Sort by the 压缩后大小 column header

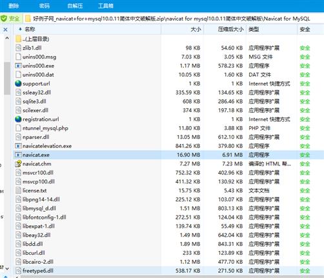pos(230,29)
